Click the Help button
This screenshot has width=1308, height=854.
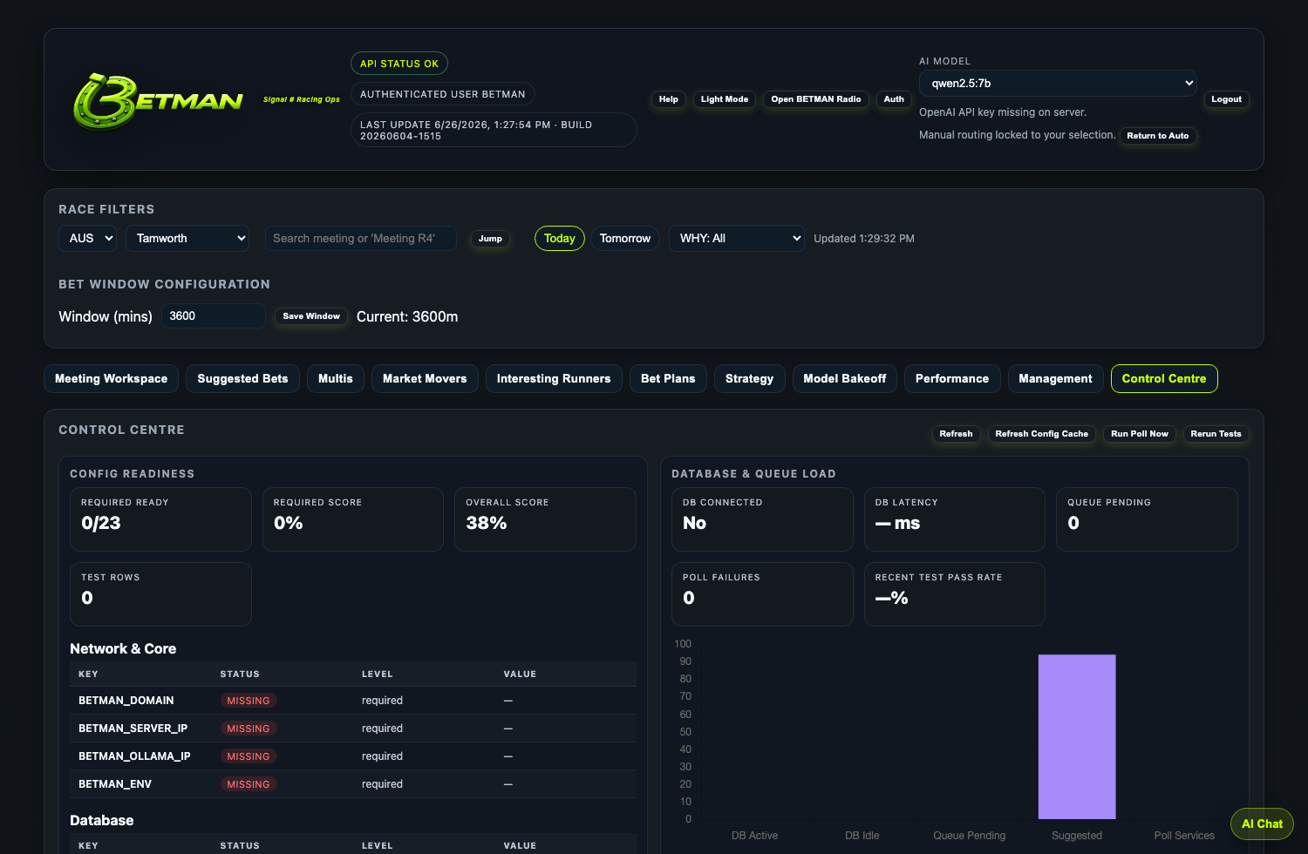(669, 99)
